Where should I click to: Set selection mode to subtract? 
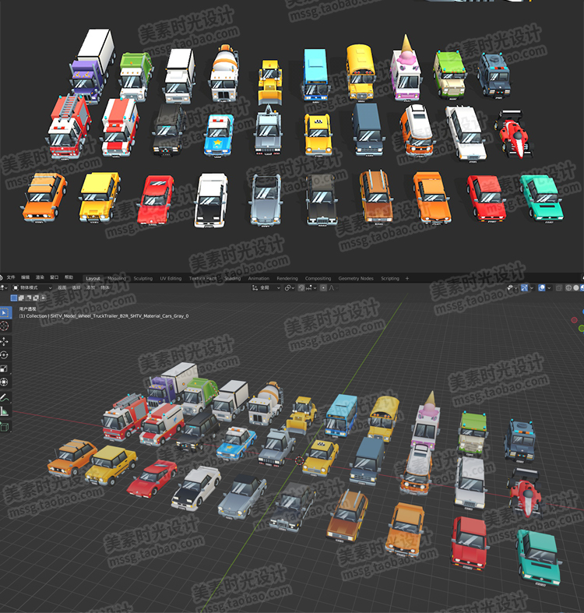(28, 298)
